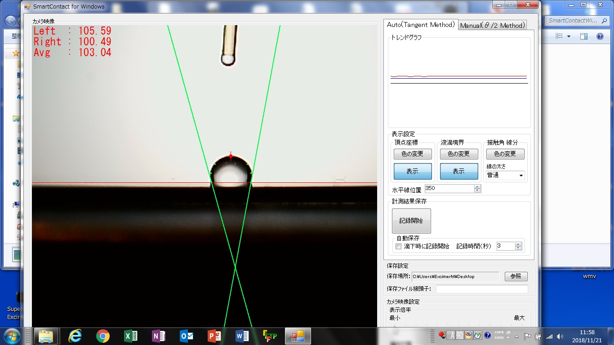Open OneNote from the taskbar
Viewport: 614px width, 345px height.
point(159,336)
